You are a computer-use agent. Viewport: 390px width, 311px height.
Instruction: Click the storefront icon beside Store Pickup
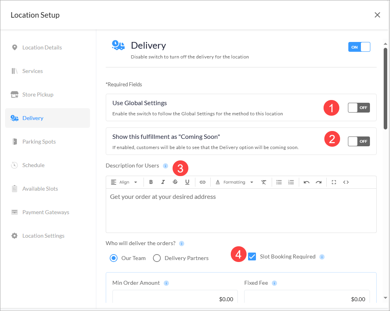point(15,95)
